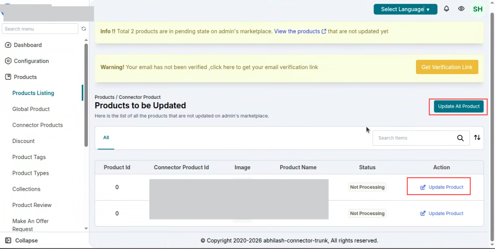
Task: Open Product Tags menu item
Action: [x=29, y=157]
